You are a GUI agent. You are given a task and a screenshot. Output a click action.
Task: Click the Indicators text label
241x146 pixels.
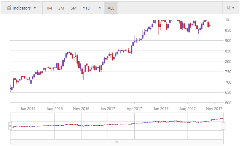tap(22, 8)
